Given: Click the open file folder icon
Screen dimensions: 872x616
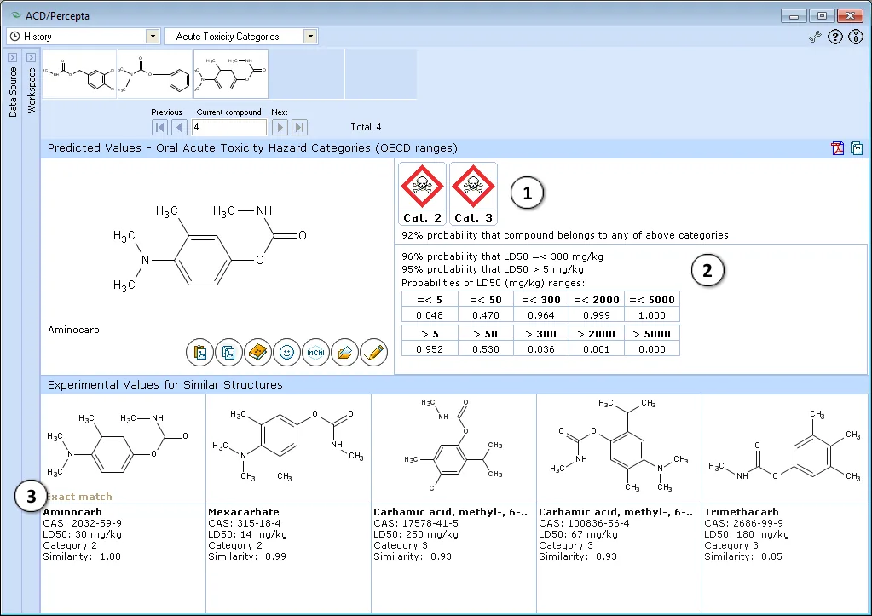Looking at the screenshot, I should pos(345,353).
